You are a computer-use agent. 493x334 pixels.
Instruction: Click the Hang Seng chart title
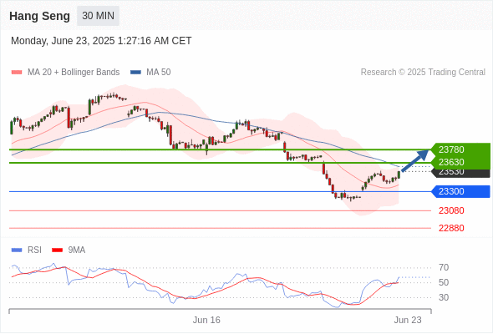(x=39, y=16)
